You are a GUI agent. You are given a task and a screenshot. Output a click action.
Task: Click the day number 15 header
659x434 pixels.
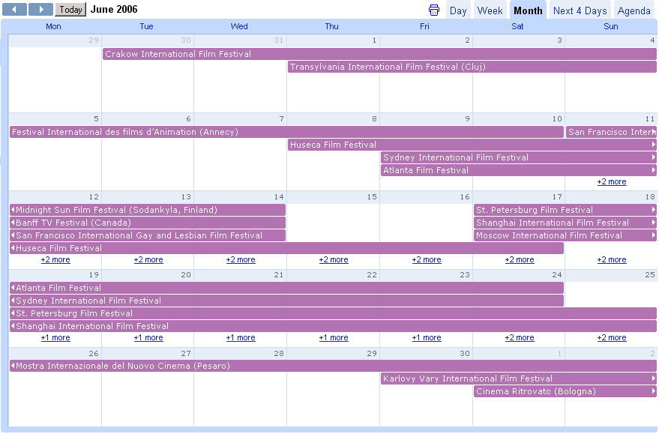point(372,196)
